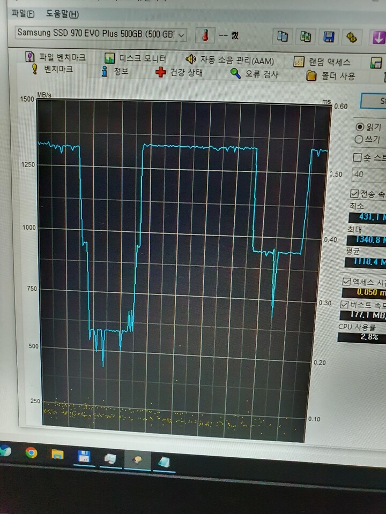Open the 도움말(H) menu
The image size is (386, 514).
pos(62,14)
